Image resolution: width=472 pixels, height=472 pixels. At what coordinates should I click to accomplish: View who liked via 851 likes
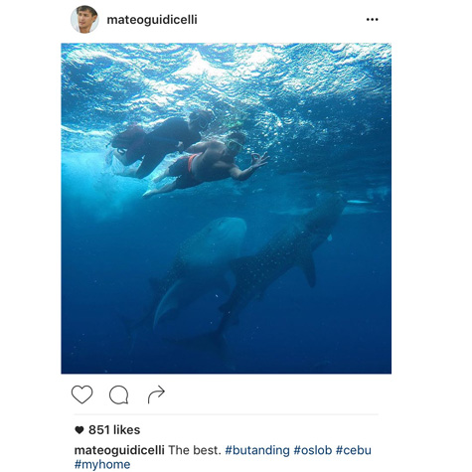(114, 430)
